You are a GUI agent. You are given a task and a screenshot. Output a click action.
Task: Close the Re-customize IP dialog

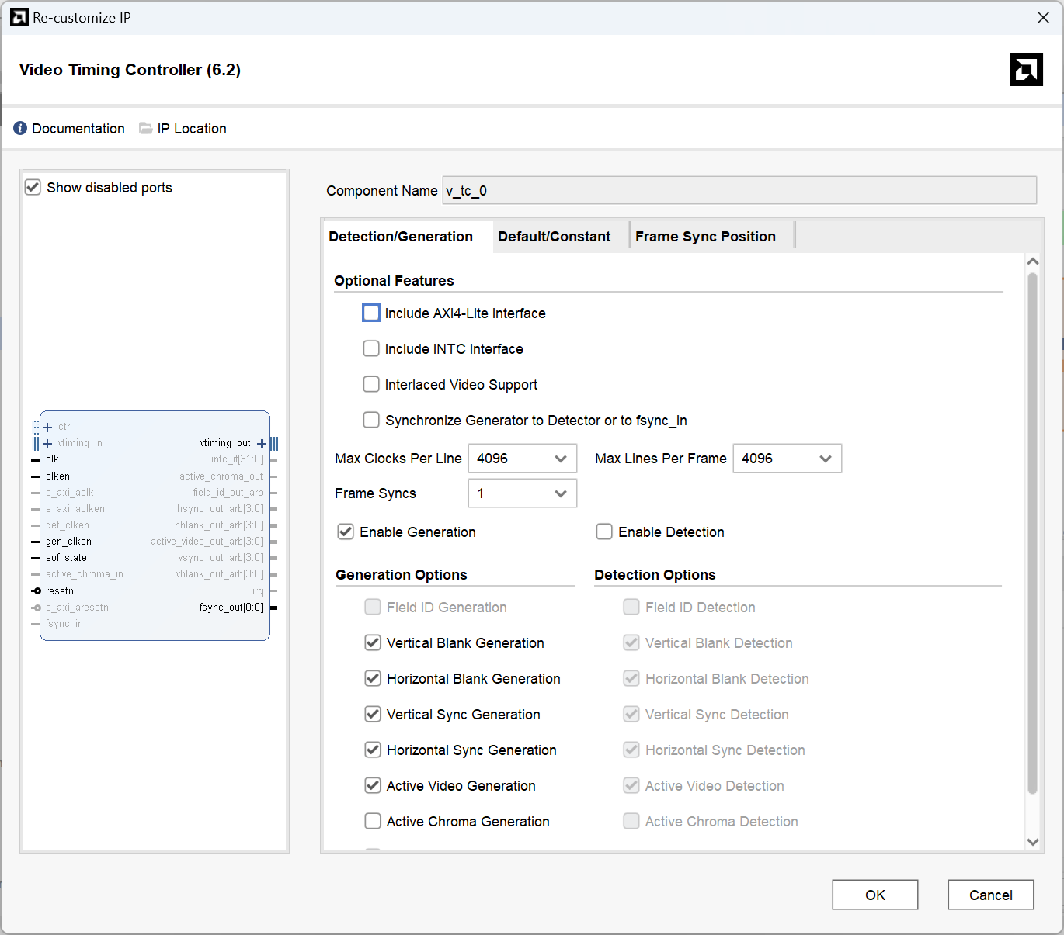tap(1043, 17)
